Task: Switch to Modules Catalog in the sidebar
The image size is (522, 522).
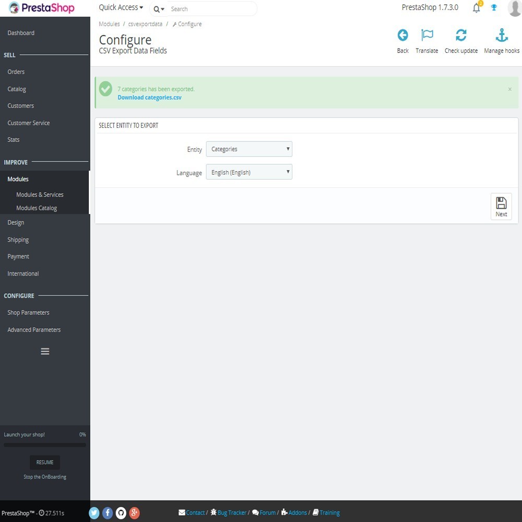Action: 37,208
